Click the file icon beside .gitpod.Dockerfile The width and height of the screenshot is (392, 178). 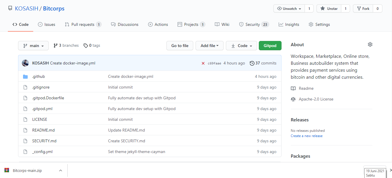pos(25,98)
